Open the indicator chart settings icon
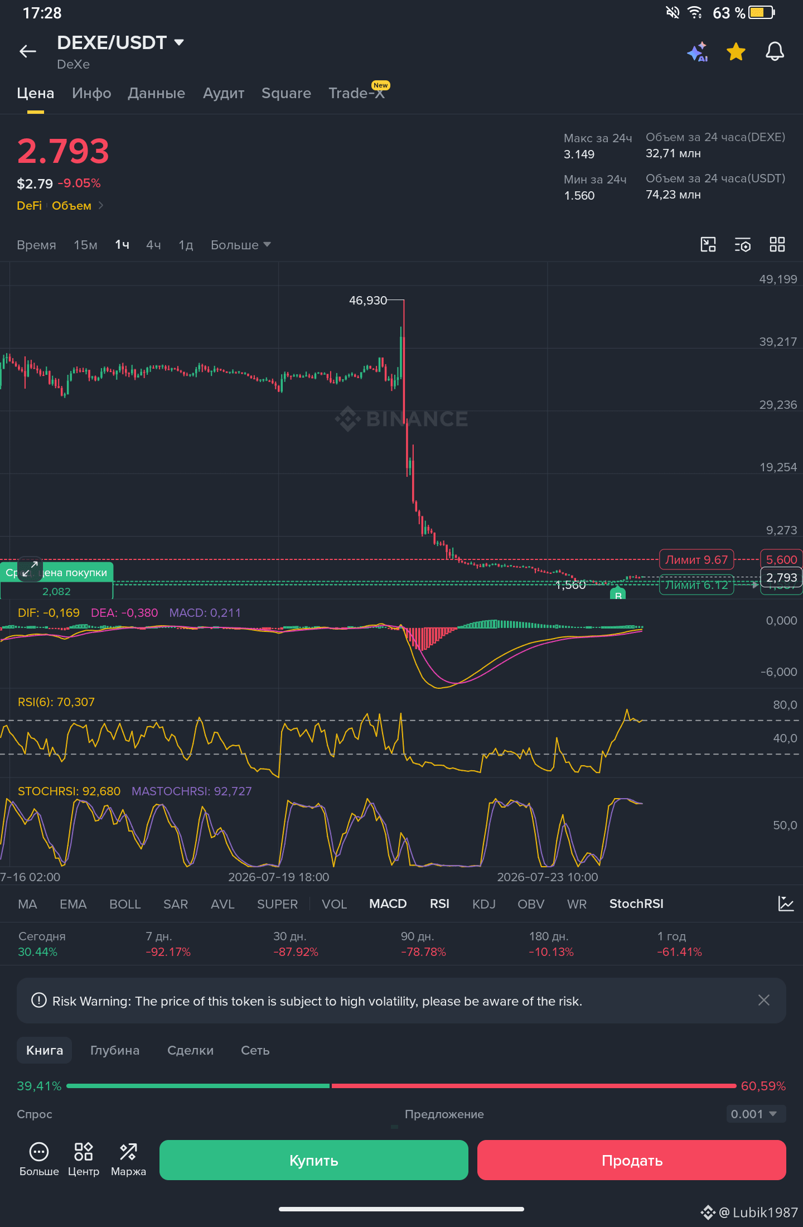 click(786, 904)
